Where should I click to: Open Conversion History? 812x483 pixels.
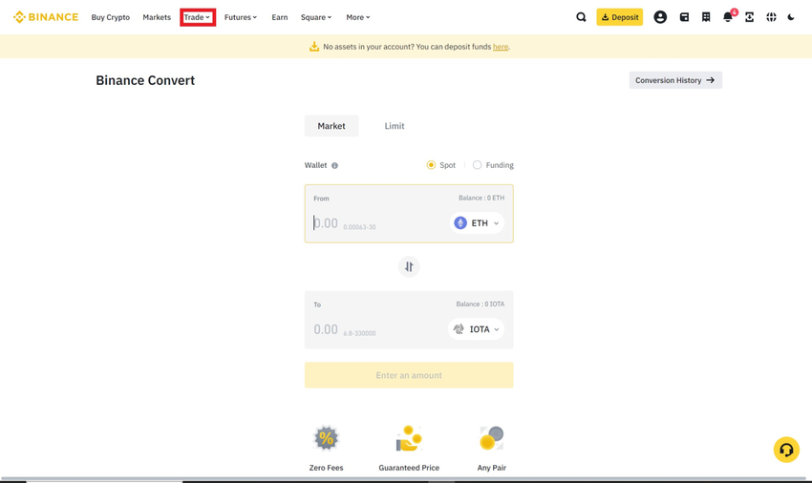pyautogui.click(x=675, y=80)
